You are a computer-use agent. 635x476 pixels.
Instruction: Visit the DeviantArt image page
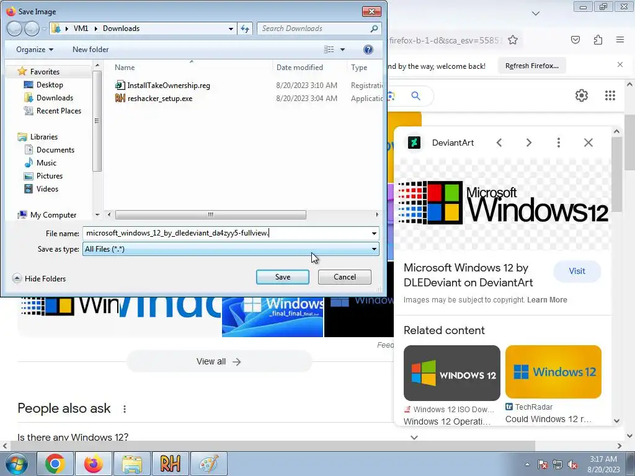coord(577,271)
